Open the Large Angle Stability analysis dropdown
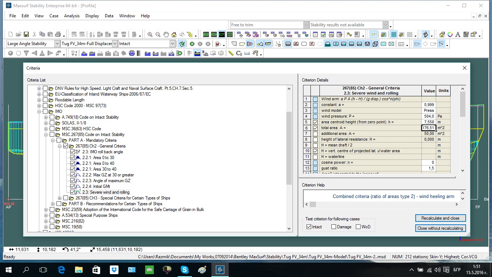 [57, 44]
